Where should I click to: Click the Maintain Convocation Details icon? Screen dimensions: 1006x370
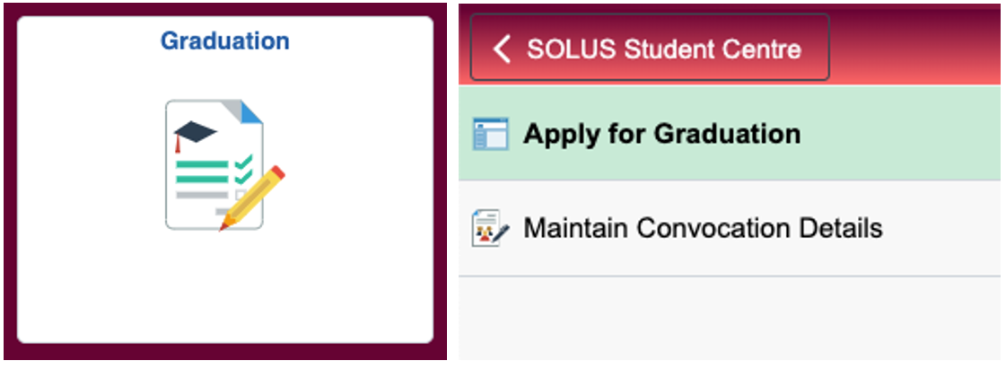[x=490, y=228]
